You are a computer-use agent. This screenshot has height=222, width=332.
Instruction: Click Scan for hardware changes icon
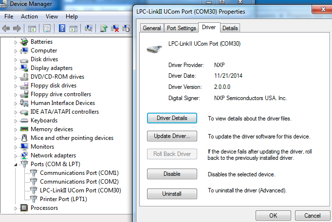coord(89,28)
